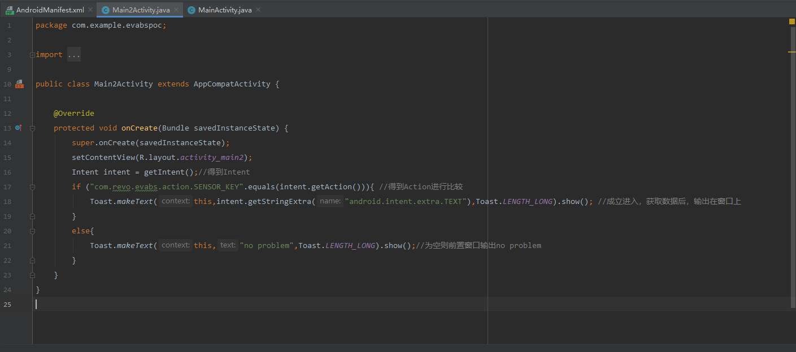This screenshot has width=796, height=352.
Task: Click the text: parameter hint on line 21
Action: tap(228, 246)
